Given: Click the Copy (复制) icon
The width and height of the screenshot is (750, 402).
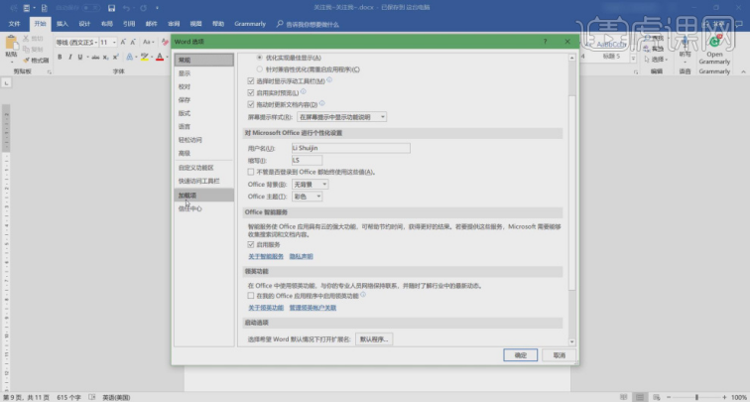Looking at the screenshot, I should 26,50.
